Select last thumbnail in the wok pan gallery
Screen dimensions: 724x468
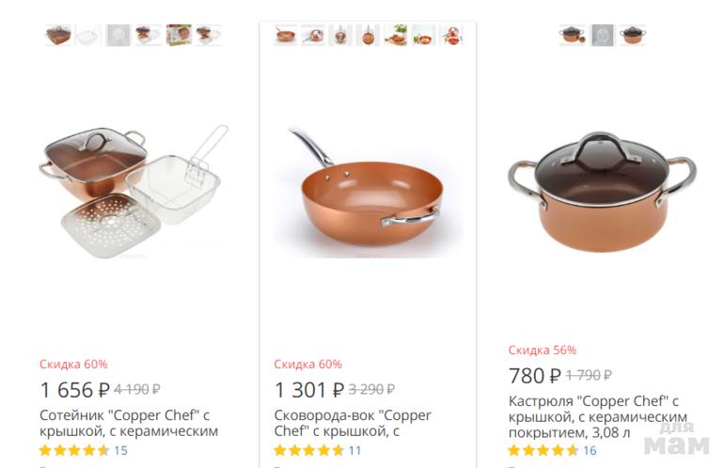tap(451, 36)
